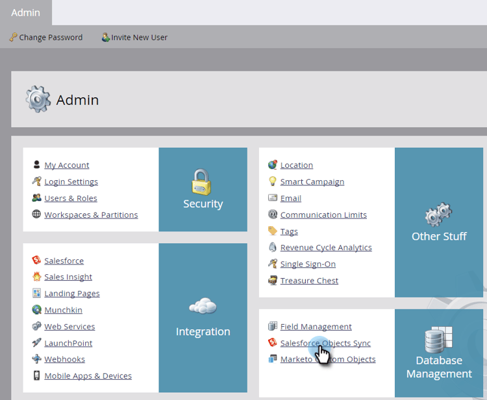The image size is (487, 400).
Task: Click the Workspaces & Partitions globe icon
Action: point(36,214)
